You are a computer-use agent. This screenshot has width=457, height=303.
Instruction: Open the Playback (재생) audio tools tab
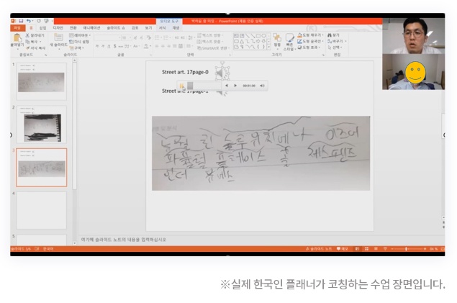click(176, 28)
